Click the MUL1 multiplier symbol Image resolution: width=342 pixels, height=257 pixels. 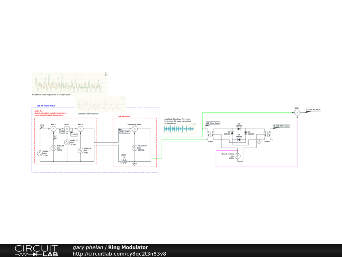click(x=53, y=129)
